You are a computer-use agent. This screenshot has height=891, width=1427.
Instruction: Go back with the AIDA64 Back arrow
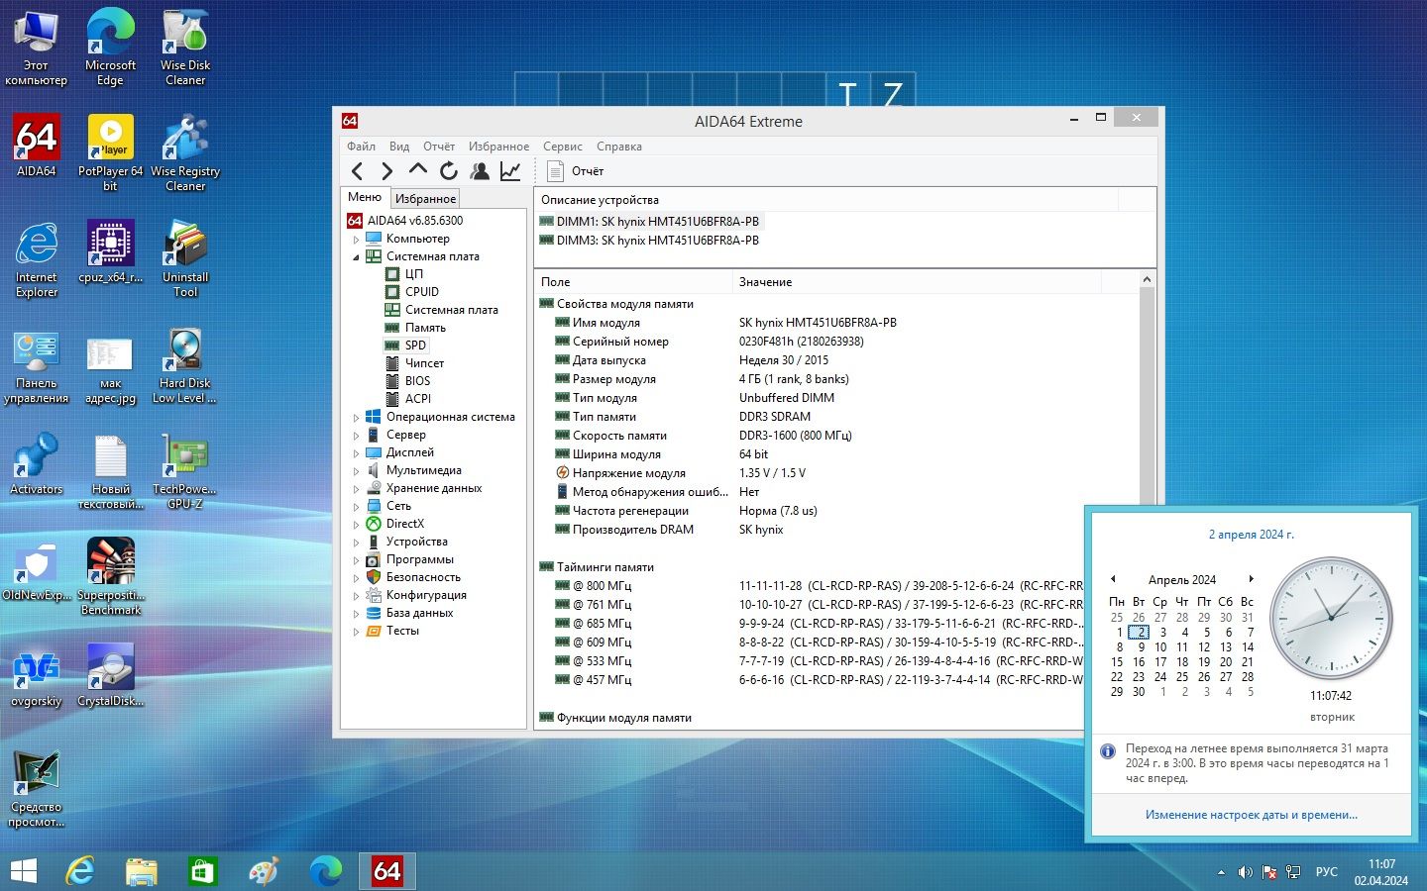358,171
